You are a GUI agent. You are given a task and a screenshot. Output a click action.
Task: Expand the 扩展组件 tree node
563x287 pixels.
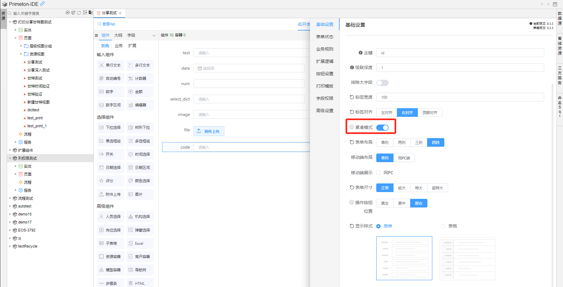tap(10, 150)
